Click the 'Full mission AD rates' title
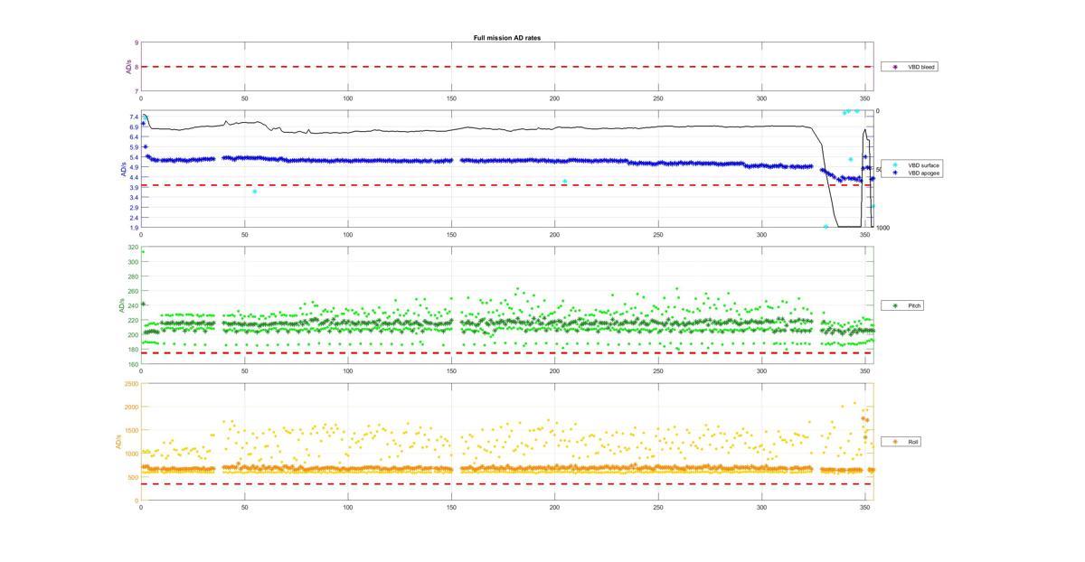The height and width of the screenshot is (562, 1085). (x=507, y=38)
